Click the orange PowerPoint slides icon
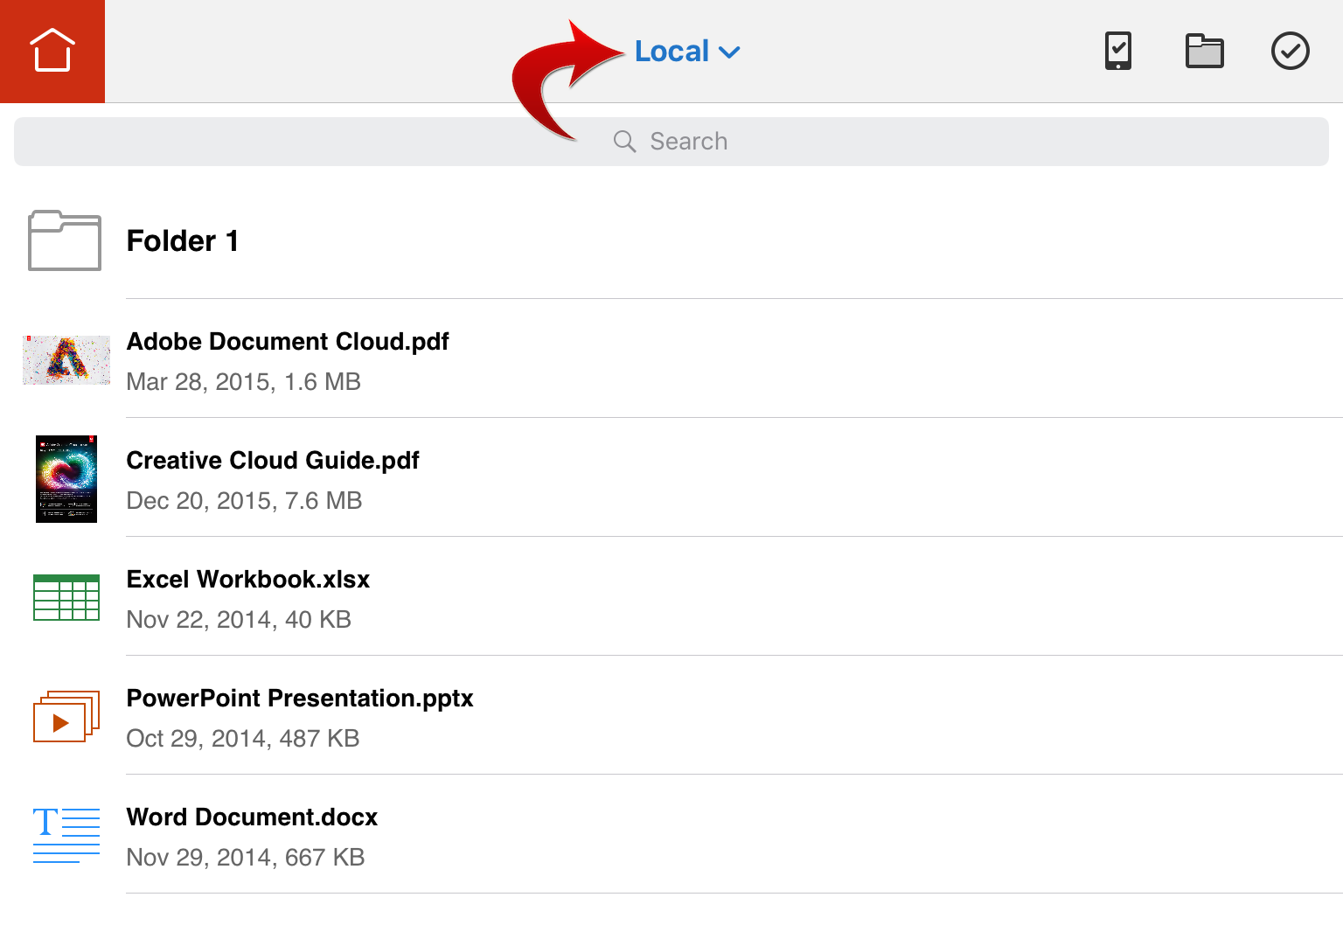 pos(66,716)
